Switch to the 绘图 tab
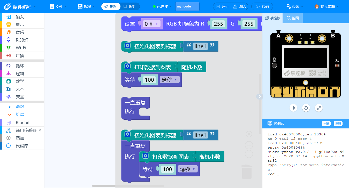This screenshot has height=188, width=349. click(293, 18)
